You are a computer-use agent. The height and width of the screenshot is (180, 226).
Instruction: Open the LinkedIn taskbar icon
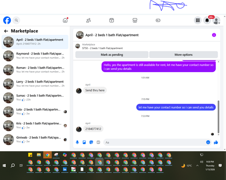click(65, 169)
